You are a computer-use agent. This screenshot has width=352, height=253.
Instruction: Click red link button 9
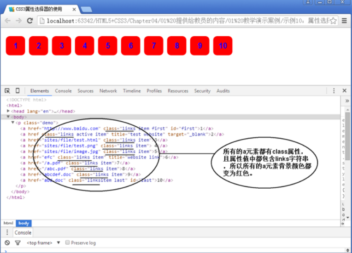click(x=200, y=45)
